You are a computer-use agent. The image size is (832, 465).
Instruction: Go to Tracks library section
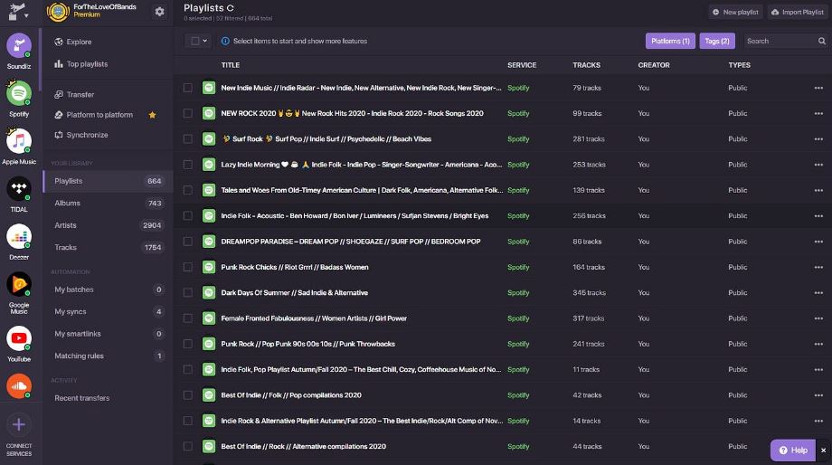(108, 247)
